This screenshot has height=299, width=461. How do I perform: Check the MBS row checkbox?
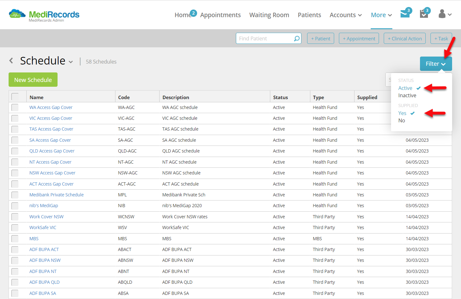pyautogui.click(x=15, y=239)
